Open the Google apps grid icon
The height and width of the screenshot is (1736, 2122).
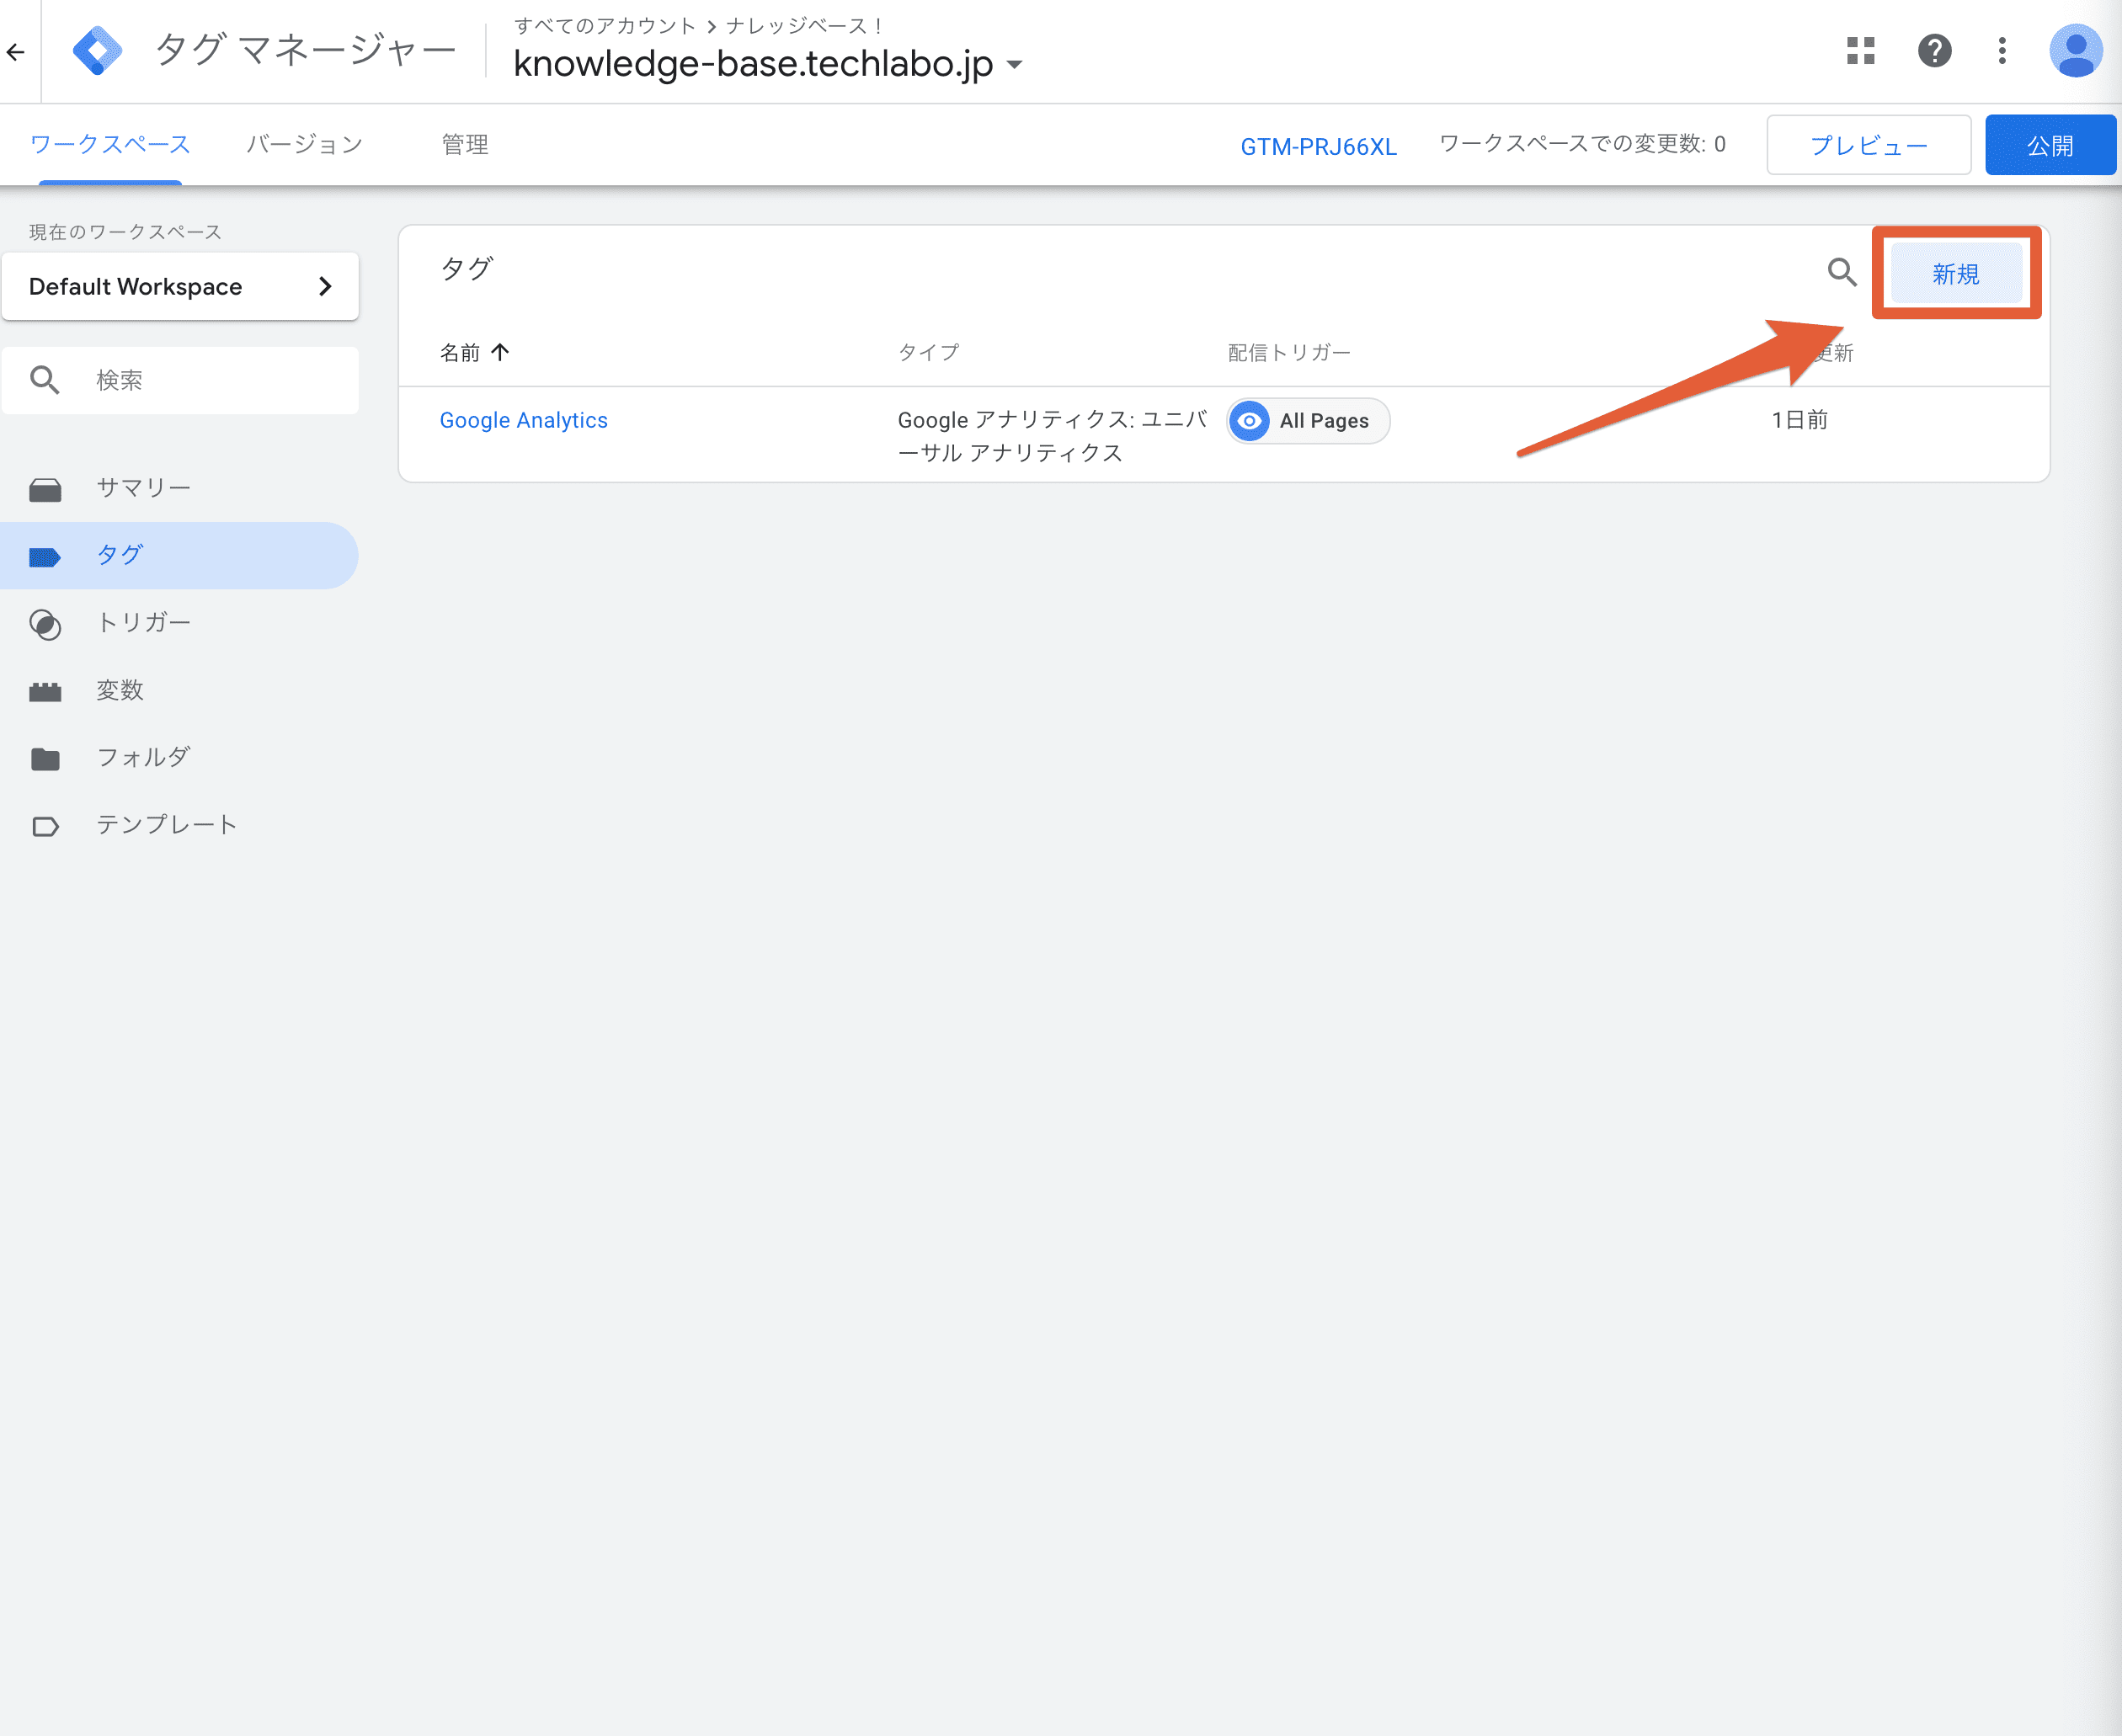[x=1860, y=50]
